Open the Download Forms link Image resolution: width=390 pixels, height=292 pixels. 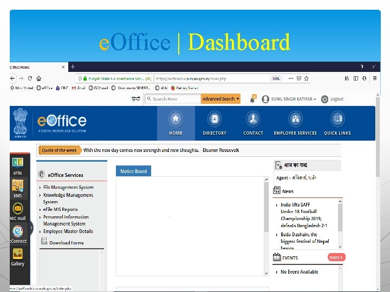point(67,243)
